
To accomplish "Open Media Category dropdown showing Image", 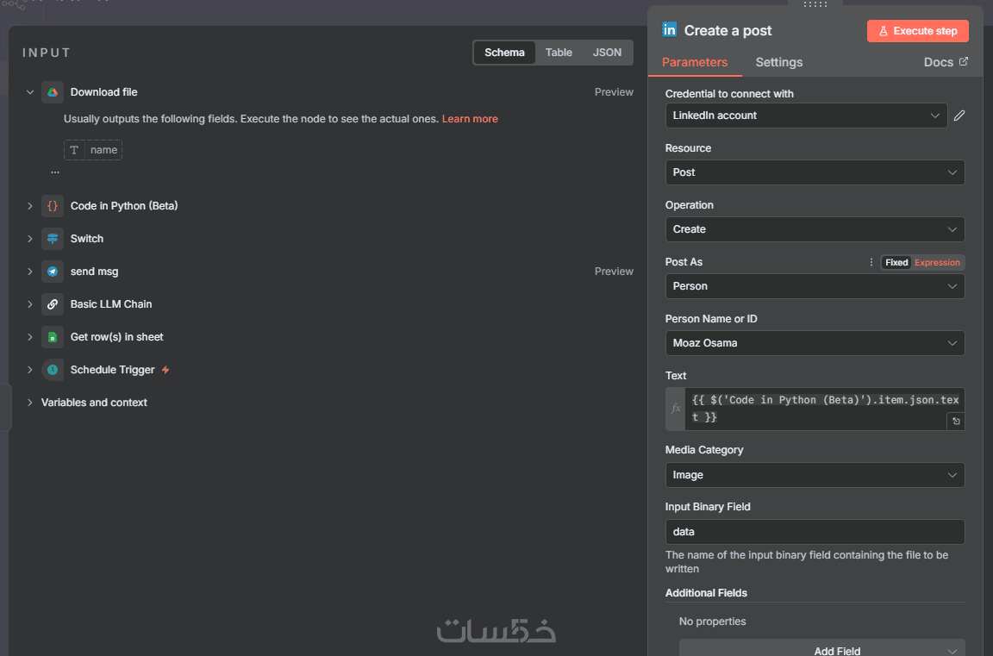I will [815, 475].
